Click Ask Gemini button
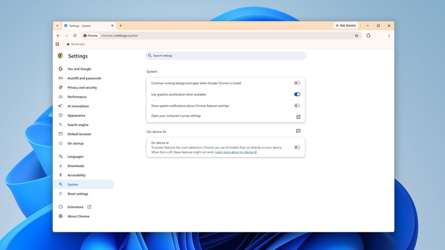 [x=345, y=26]
